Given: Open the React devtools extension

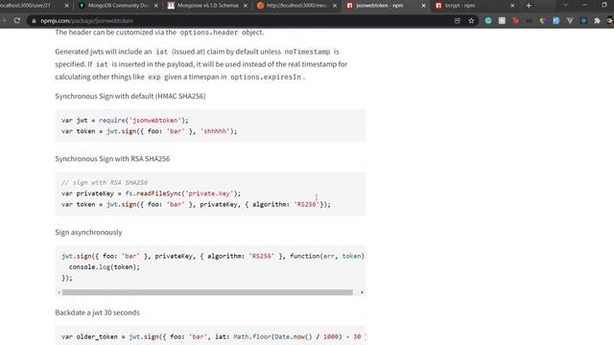Looking at the screenshot, I should point(583,21).
